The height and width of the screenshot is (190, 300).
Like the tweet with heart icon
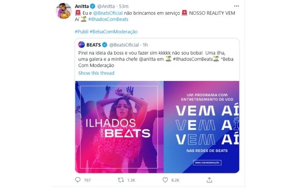[x=165, y=180]
